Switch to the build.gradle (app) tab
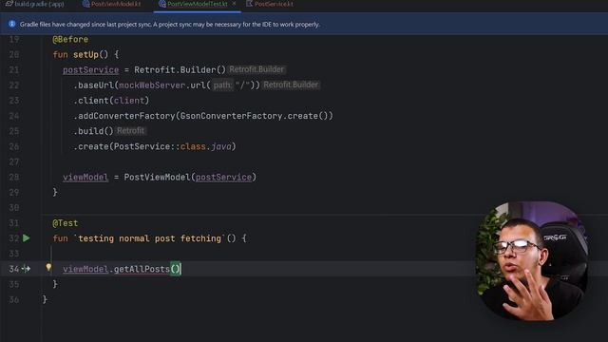 tap(35, 4)
